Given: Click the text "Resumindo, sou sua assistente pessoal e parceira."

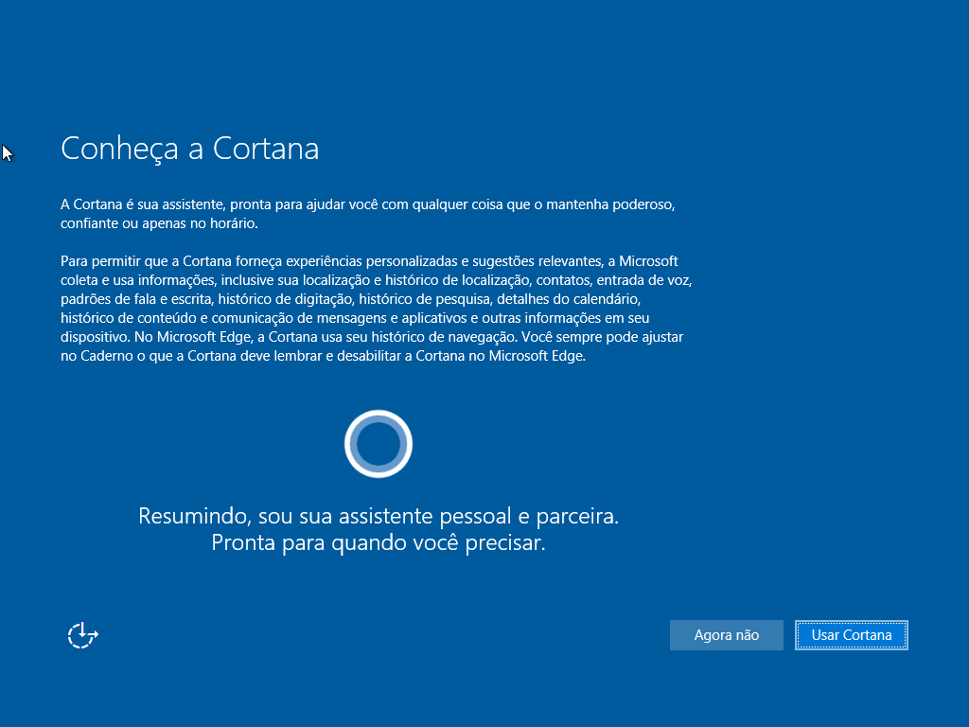Looking at the screenshot, I should 379,516.
